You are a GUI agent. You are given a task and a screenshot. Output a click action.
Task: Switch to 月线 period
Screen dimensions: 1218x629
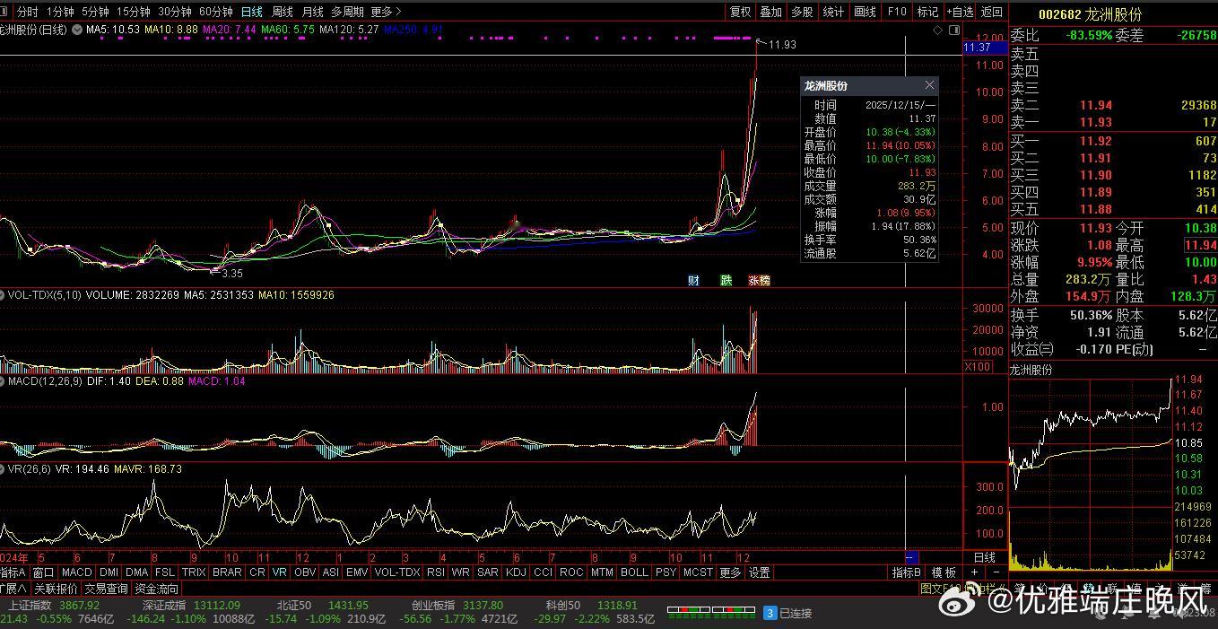coord(312,12)
